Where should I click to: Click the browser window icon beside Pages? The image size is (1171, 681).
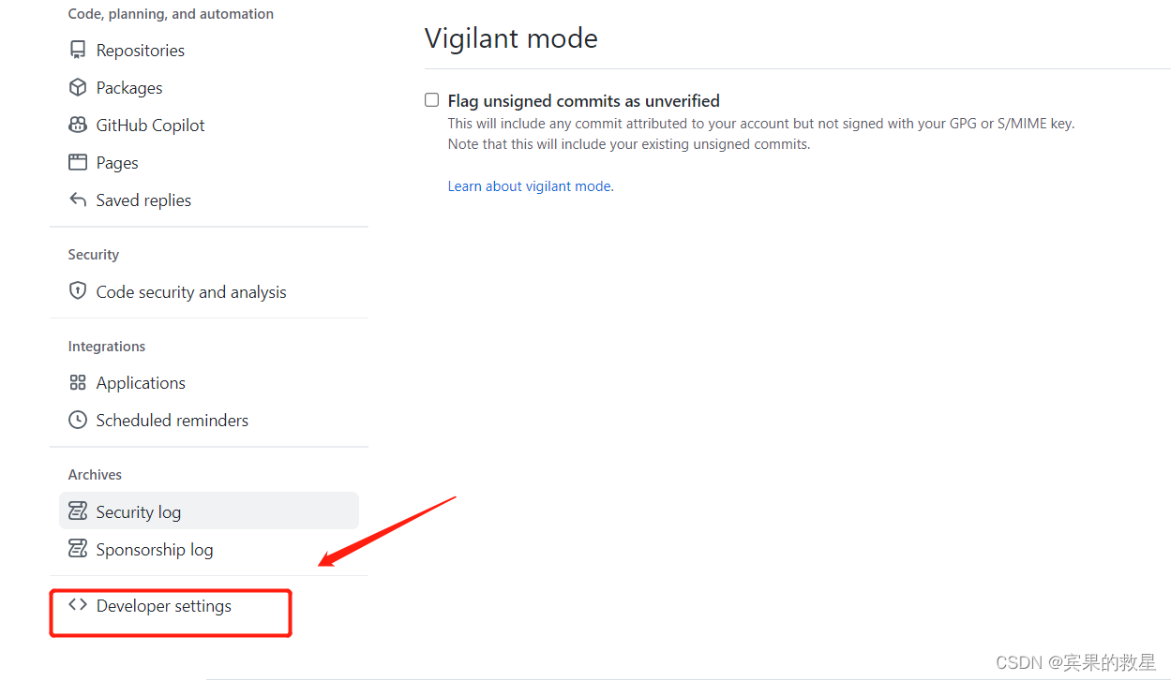77,162
